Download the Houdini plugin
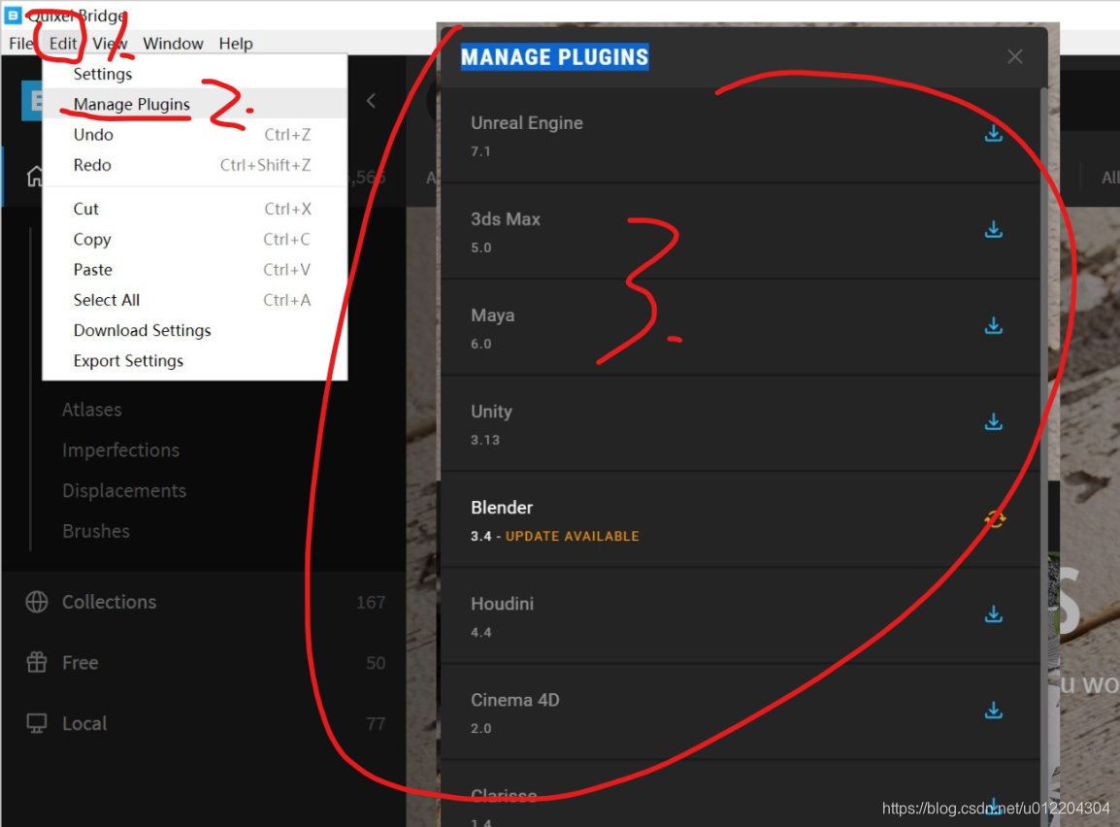 [x=993, y=614]
